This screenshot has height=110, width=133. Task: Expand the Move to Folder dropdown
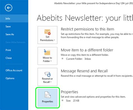(51, 61)
